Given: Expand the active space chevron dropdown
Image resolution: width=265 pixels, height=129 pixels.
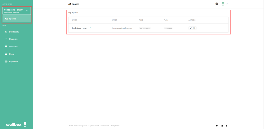Looking at the screenshot, I should pos(27,11).
